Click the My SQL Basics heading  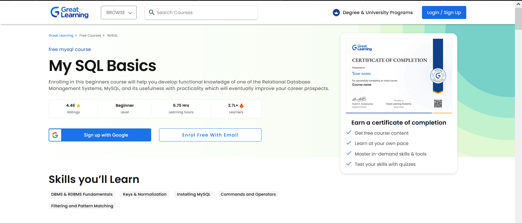(x=102, y=66)
